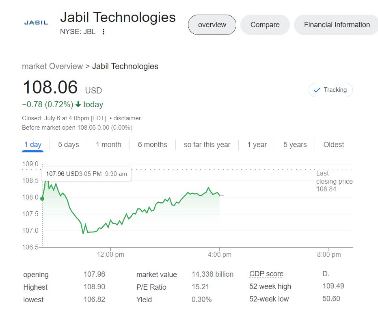Open the overview tab
The image size is (378, 310).
tap(212, 25)
